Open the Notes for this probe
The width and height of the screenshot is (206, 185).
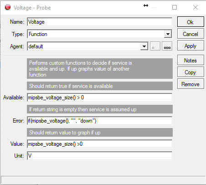[x=191, y=60]
